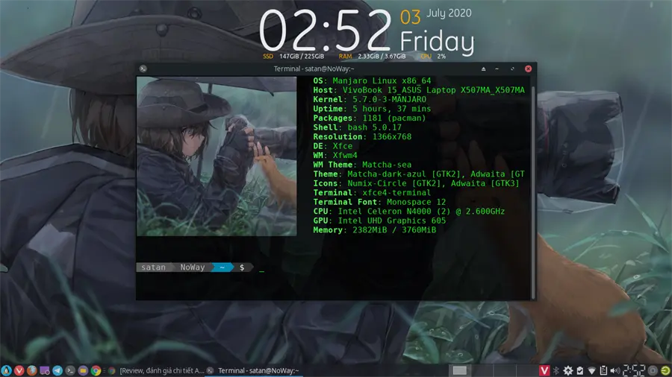
Task: Click the terminal title bar shade arrow
Action: (x=483, y=69)
